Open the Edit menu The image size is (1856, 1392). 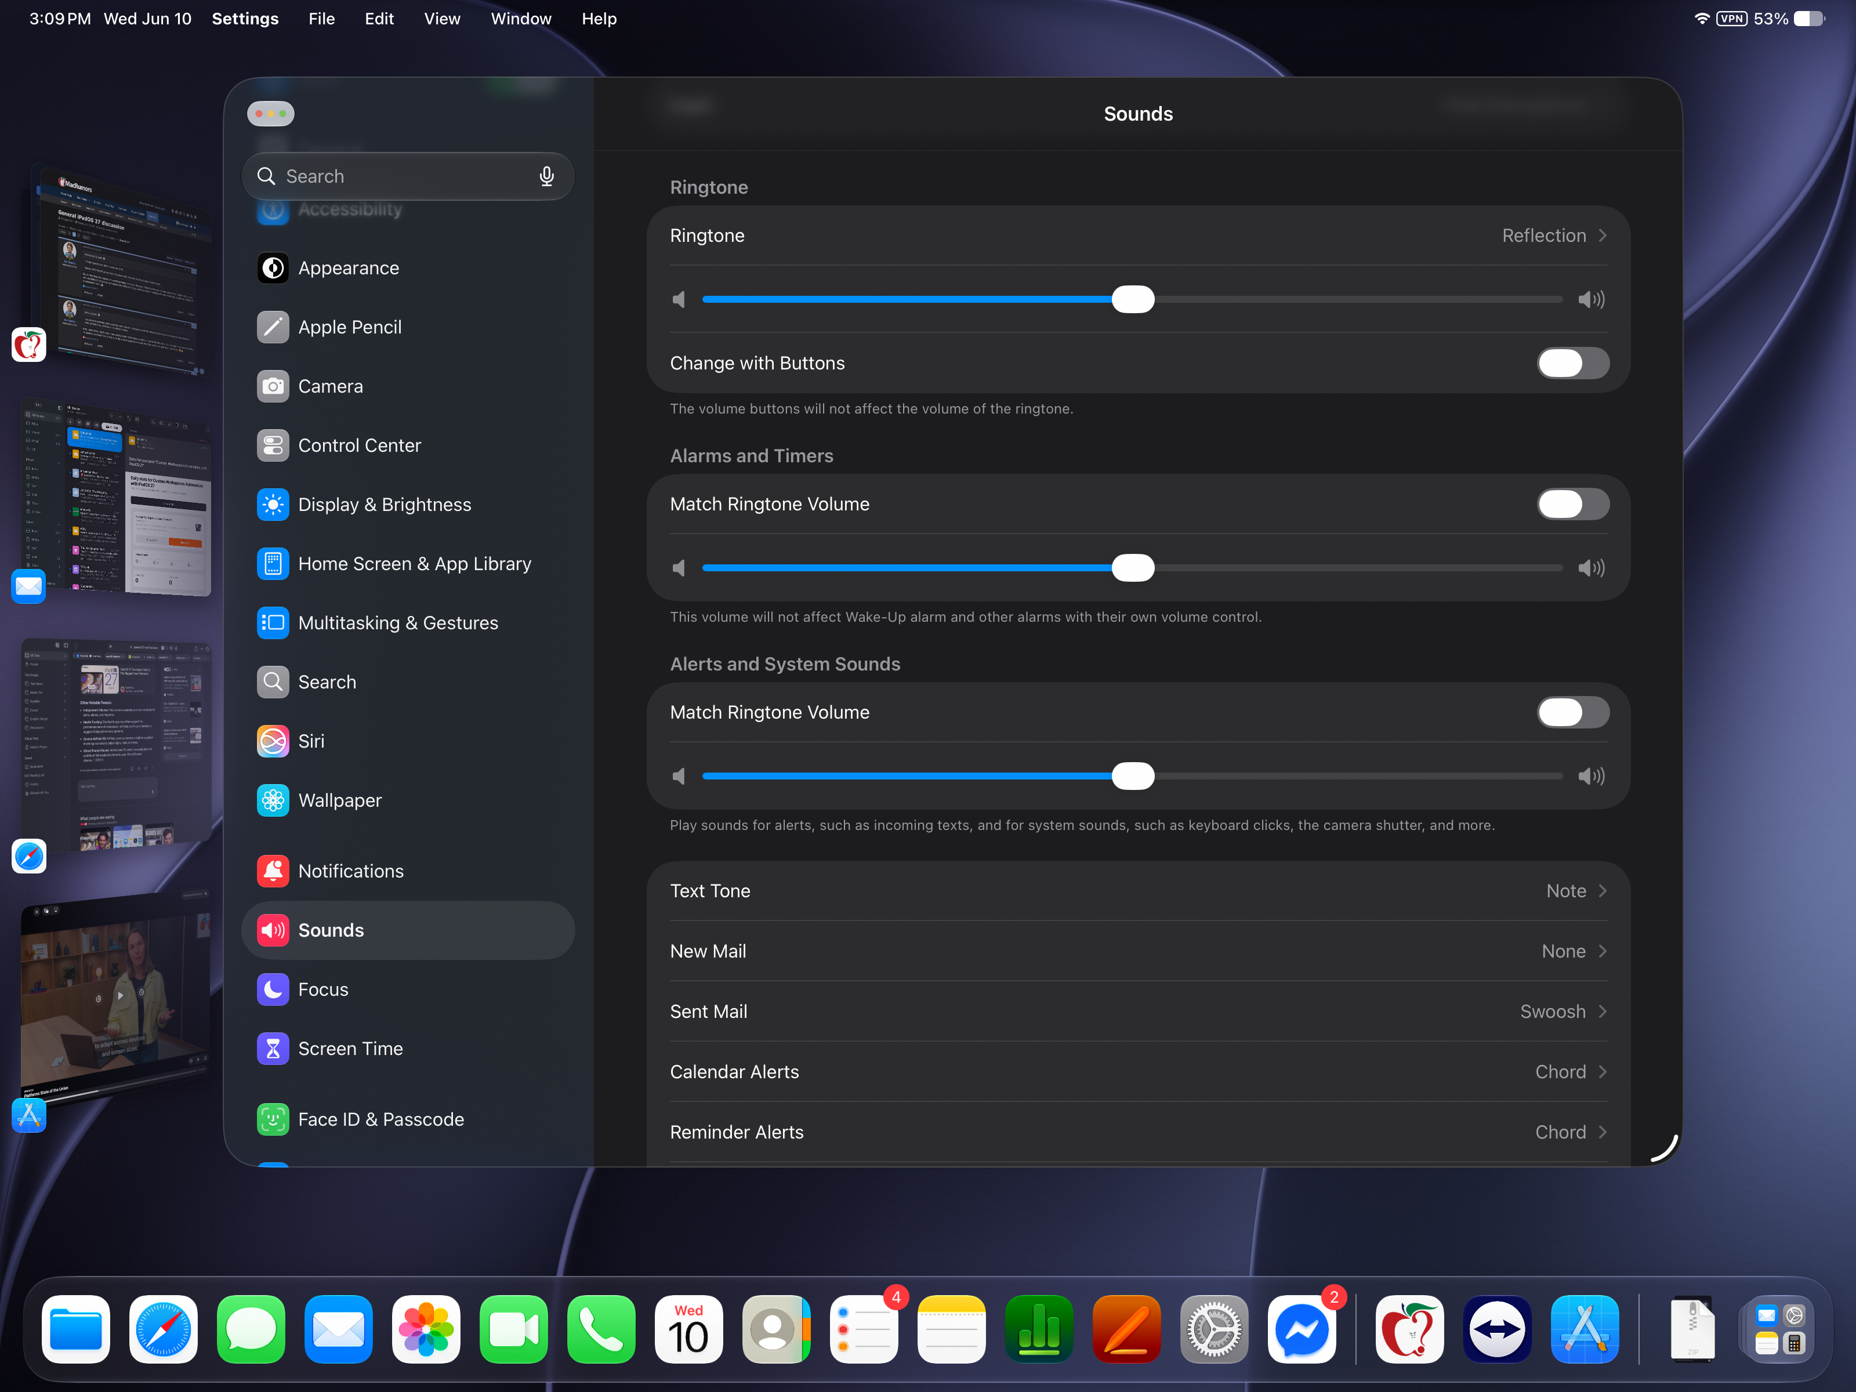click(379, 19)
